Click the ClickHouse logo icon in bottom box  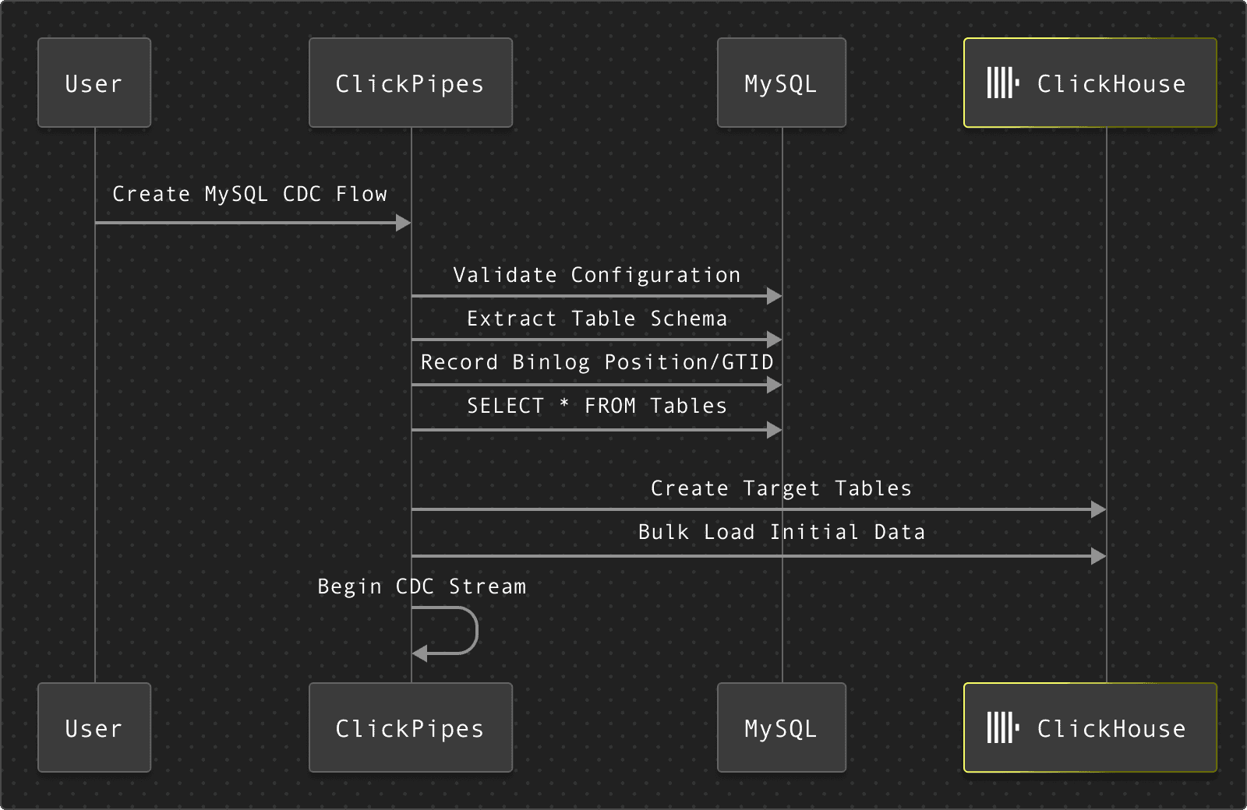[1003, 727]
